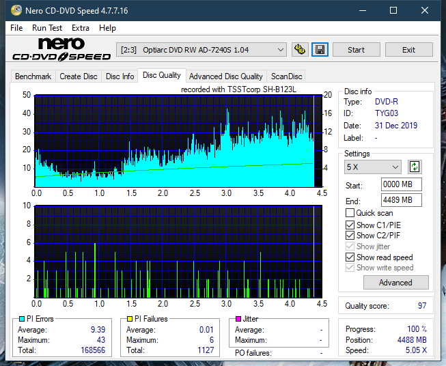The height and width of the screenshot is (366, 446).
Task: Click the Speed value 5.05 X
Action: [x=416, y=350]
